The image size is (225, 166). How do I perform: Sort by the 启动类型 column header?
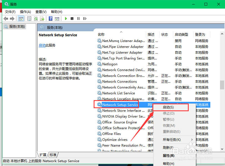(x=183, y=35)
